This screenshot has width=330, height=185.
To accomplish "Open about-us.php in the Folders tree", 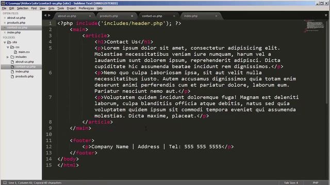I will 24,62.
